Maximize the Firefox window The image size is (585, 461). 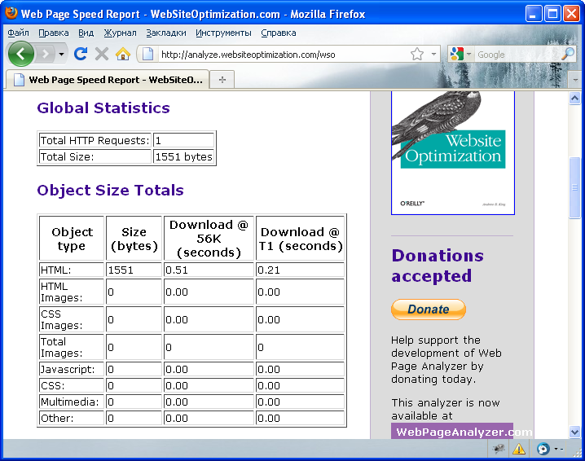552,14
